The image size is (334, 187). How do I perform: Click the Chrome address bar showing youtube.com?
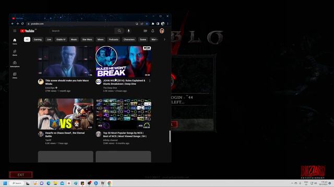(81, 24)
